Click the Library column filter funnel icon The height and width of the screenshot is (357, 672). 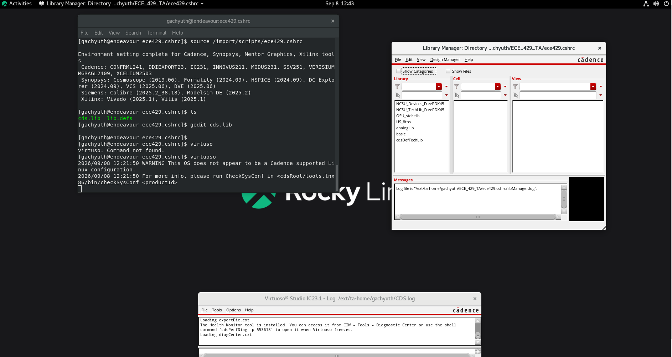(397, 87)
